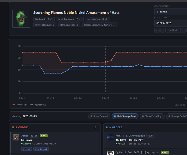
Task: Toggle Hide Strange Buys filter
Action: tap(125, 116)
